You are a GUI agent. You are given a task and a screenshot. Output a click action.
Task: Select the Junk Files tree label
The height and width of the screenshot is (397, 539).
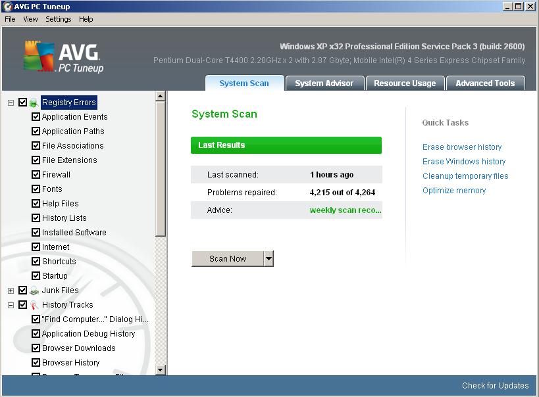[60, 291]
